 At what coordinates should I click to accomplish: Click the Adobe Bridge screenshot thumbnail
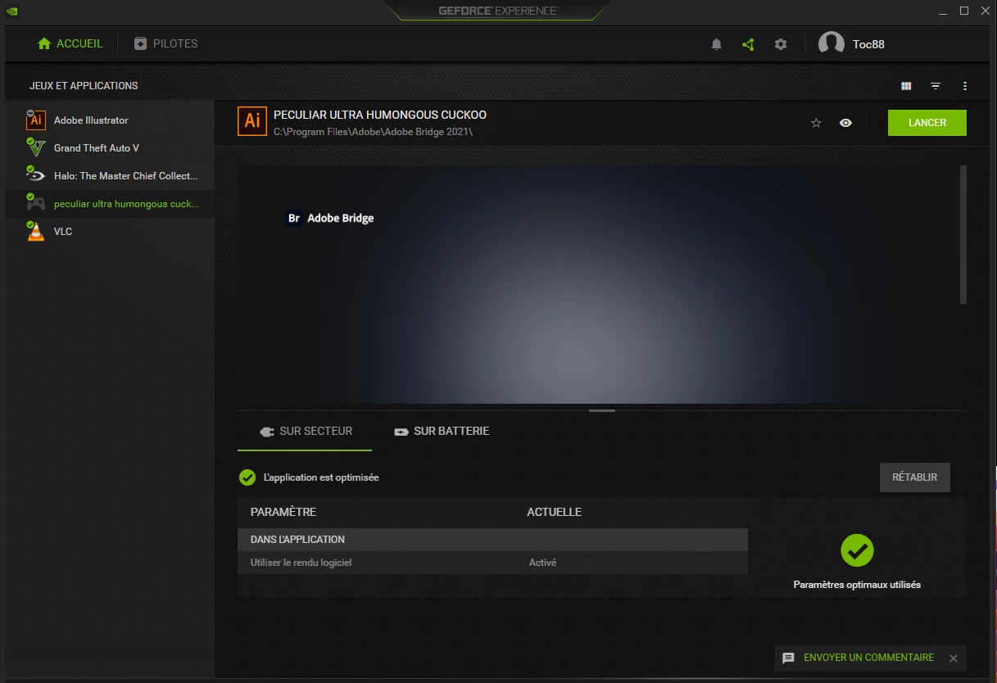(x=598, y=284)
